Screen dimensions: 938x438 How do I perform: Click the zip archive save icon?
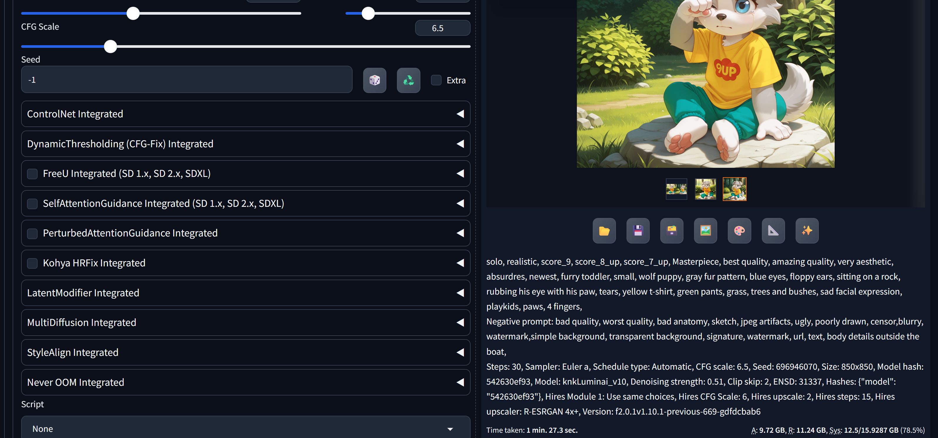[671, 231]
